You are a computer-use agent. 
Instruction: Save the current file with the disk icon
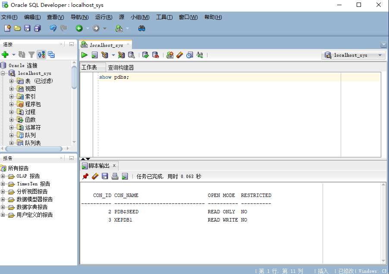pyautogui.click(x=27, y=28)
